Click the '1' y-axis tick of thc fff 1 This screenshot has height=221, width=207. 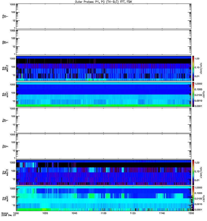[15, 132]
